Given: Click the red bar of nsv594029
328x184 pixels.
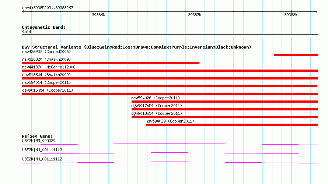Looking at the screenshot, I should 232,125.
